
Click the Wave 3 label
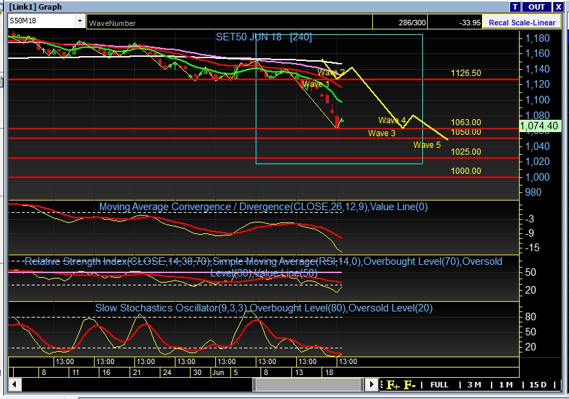pos(381,133)
